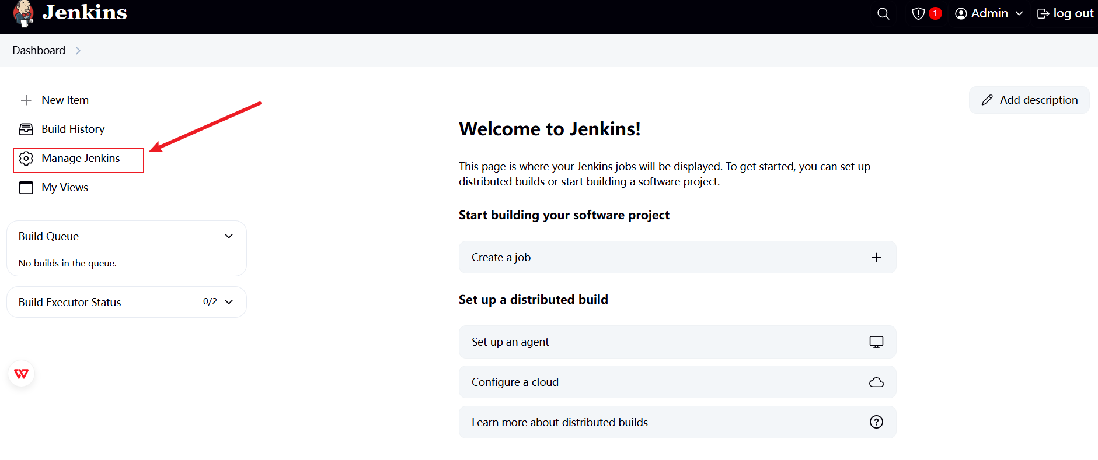Open the Build Executor Status link
This screenshot has width=1098, height=460.
click(69, 302)
